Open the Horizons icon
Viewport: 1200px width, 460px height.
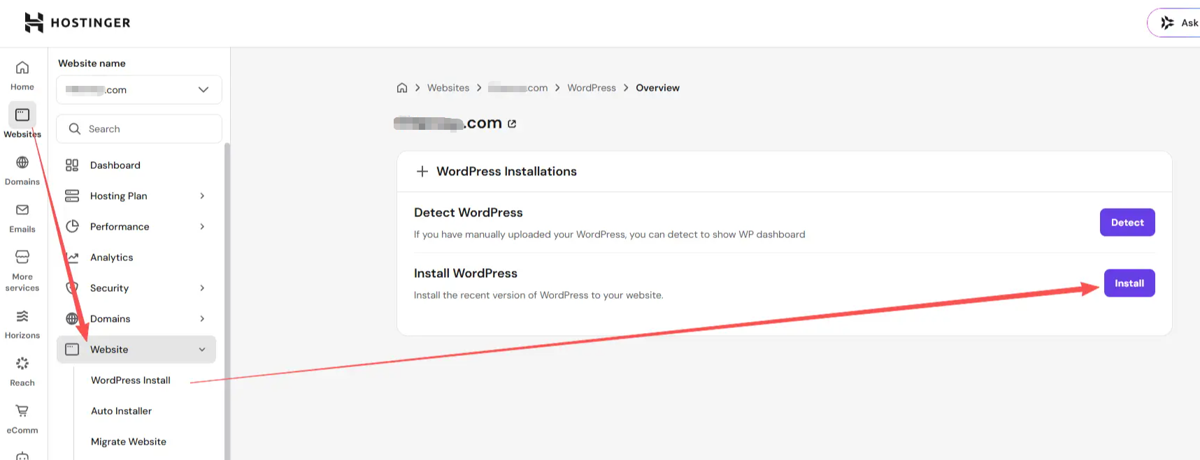pos(22,316)
